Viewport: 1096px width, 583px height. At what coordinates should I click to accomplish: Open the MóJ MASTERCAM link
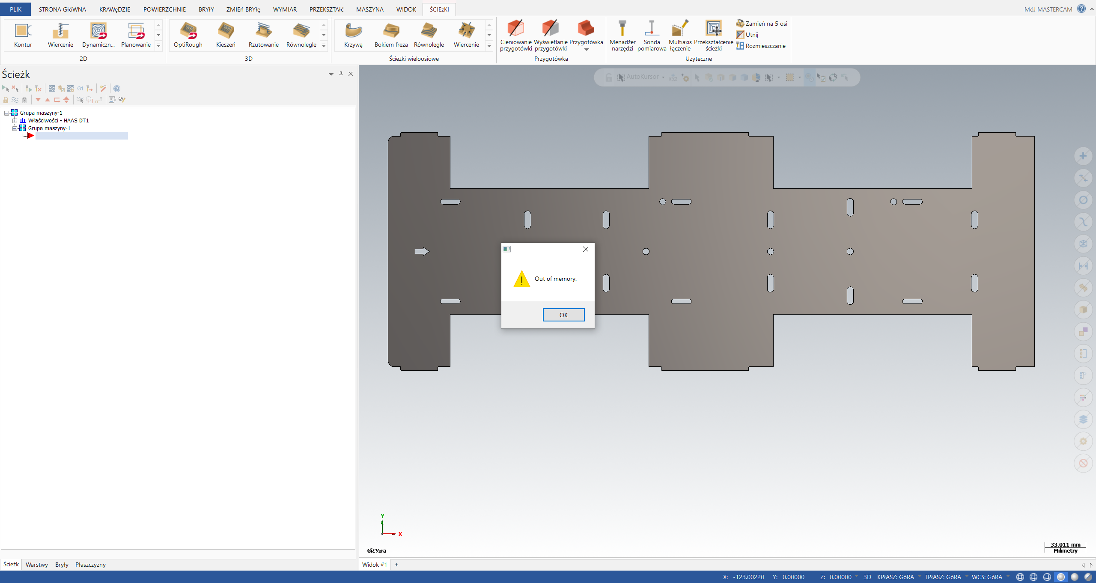point(1048,9)
